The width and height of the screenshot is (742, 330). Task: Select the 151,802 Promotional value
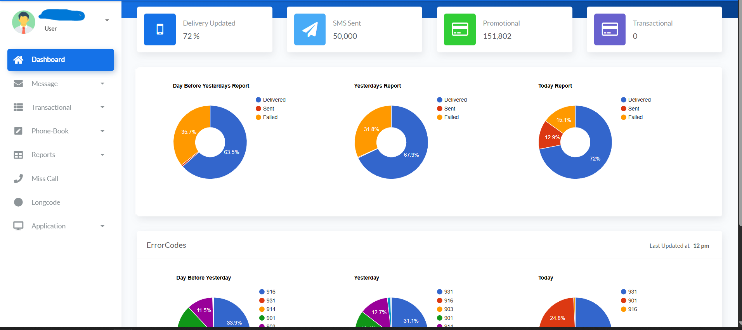[x=497, y=36]
